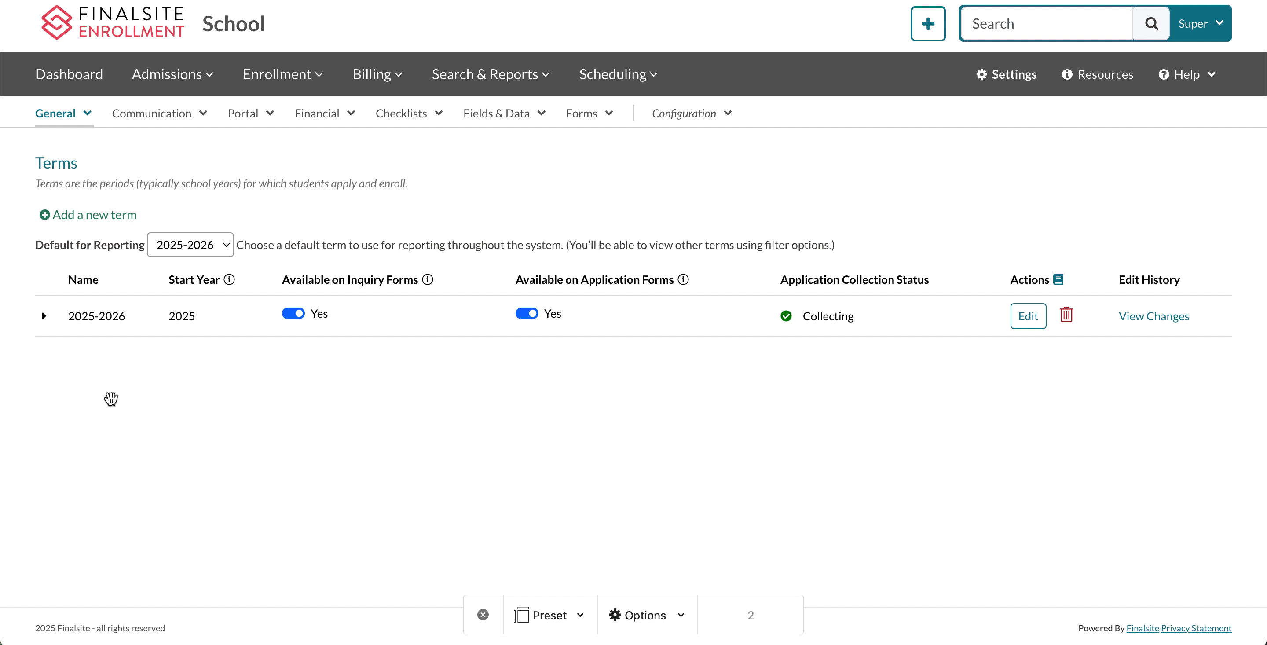
Task: Open the Default for Reporting dropdown
Action: click(190, 245)
